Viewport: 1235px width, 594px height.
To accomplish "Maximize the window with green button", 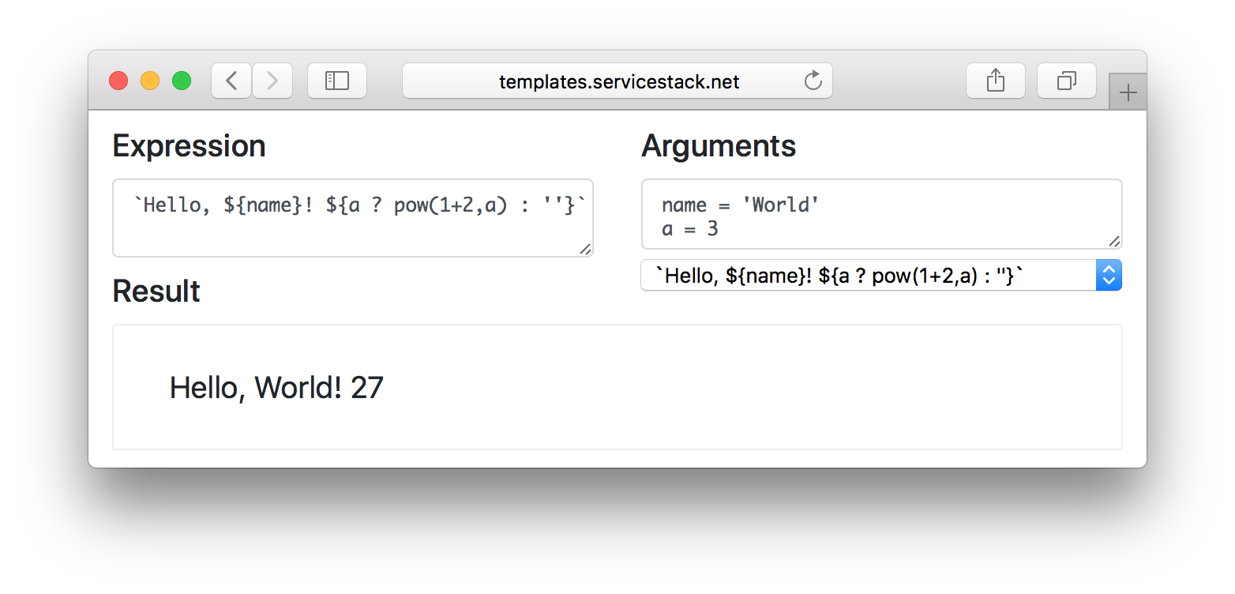I will coord(182,81).
